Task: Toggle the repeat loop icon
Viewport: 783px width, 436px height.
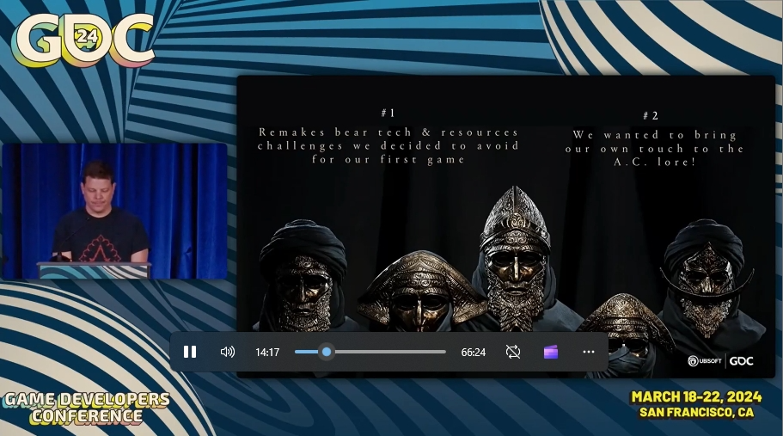Action: click(x=513, y=352)
